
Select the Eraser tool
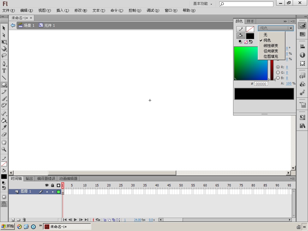4,134
